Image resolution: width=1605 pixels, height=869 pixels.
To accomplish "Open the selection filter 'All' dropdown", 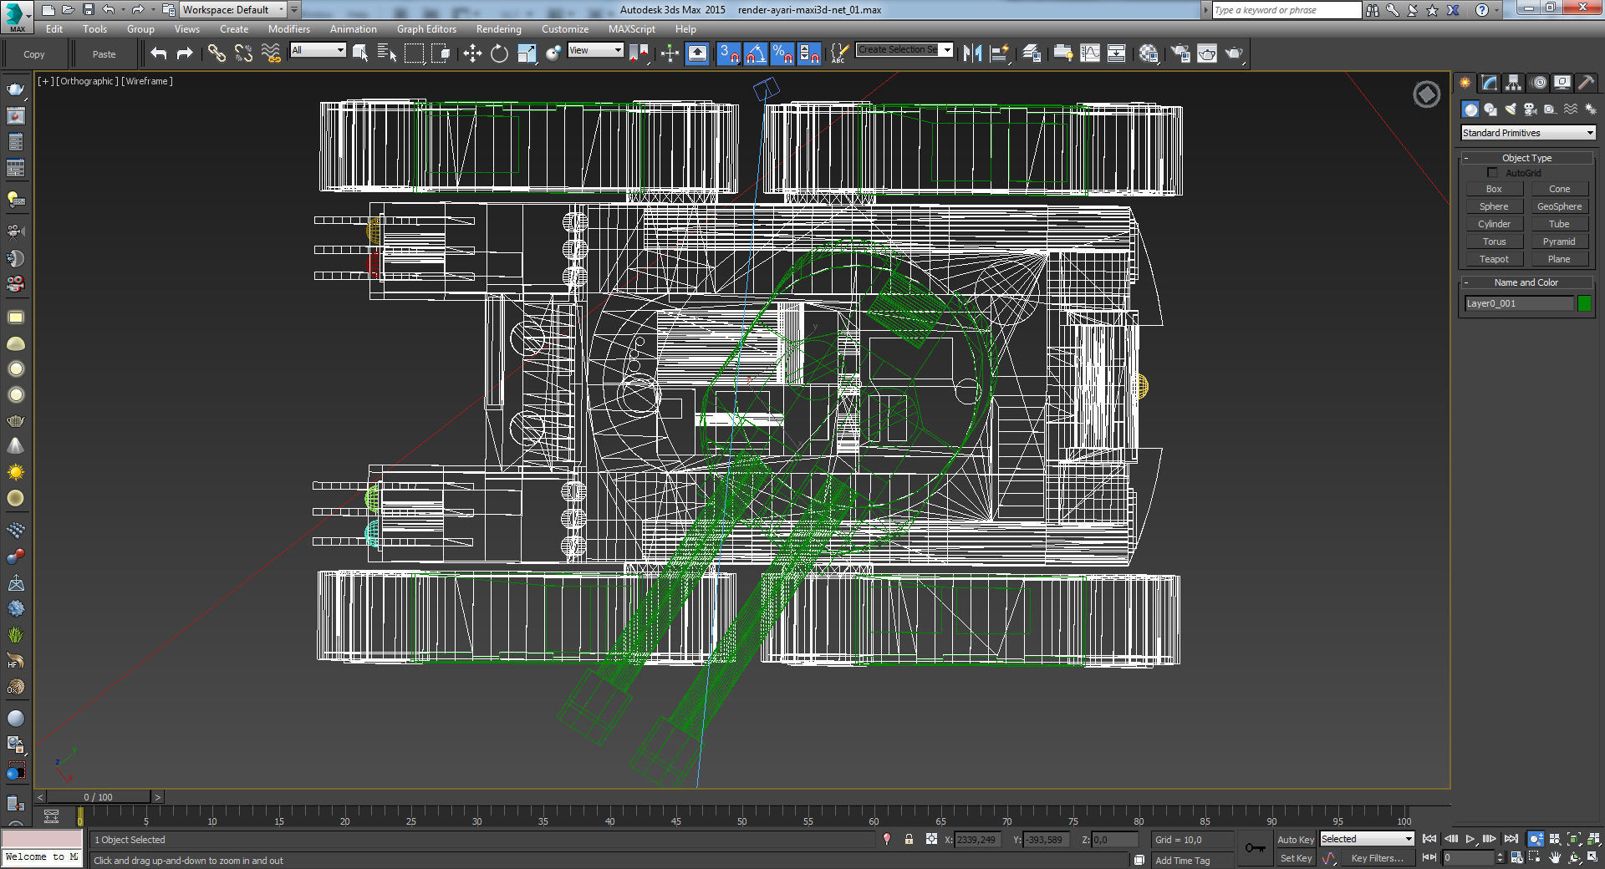I will (x=318, y=50).
